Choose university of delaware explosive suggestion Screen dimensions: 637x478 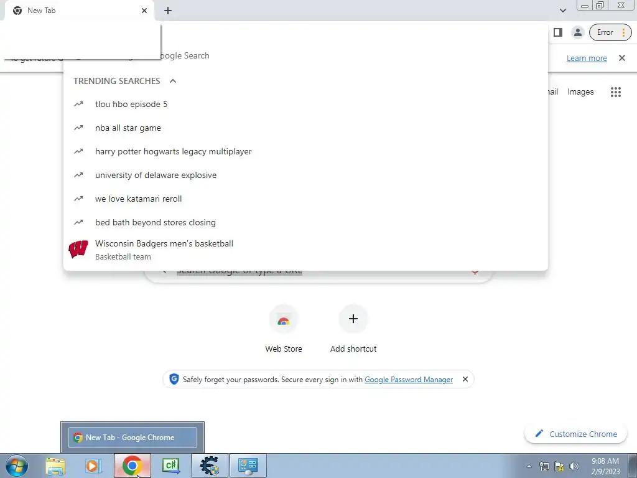(305, 175)
